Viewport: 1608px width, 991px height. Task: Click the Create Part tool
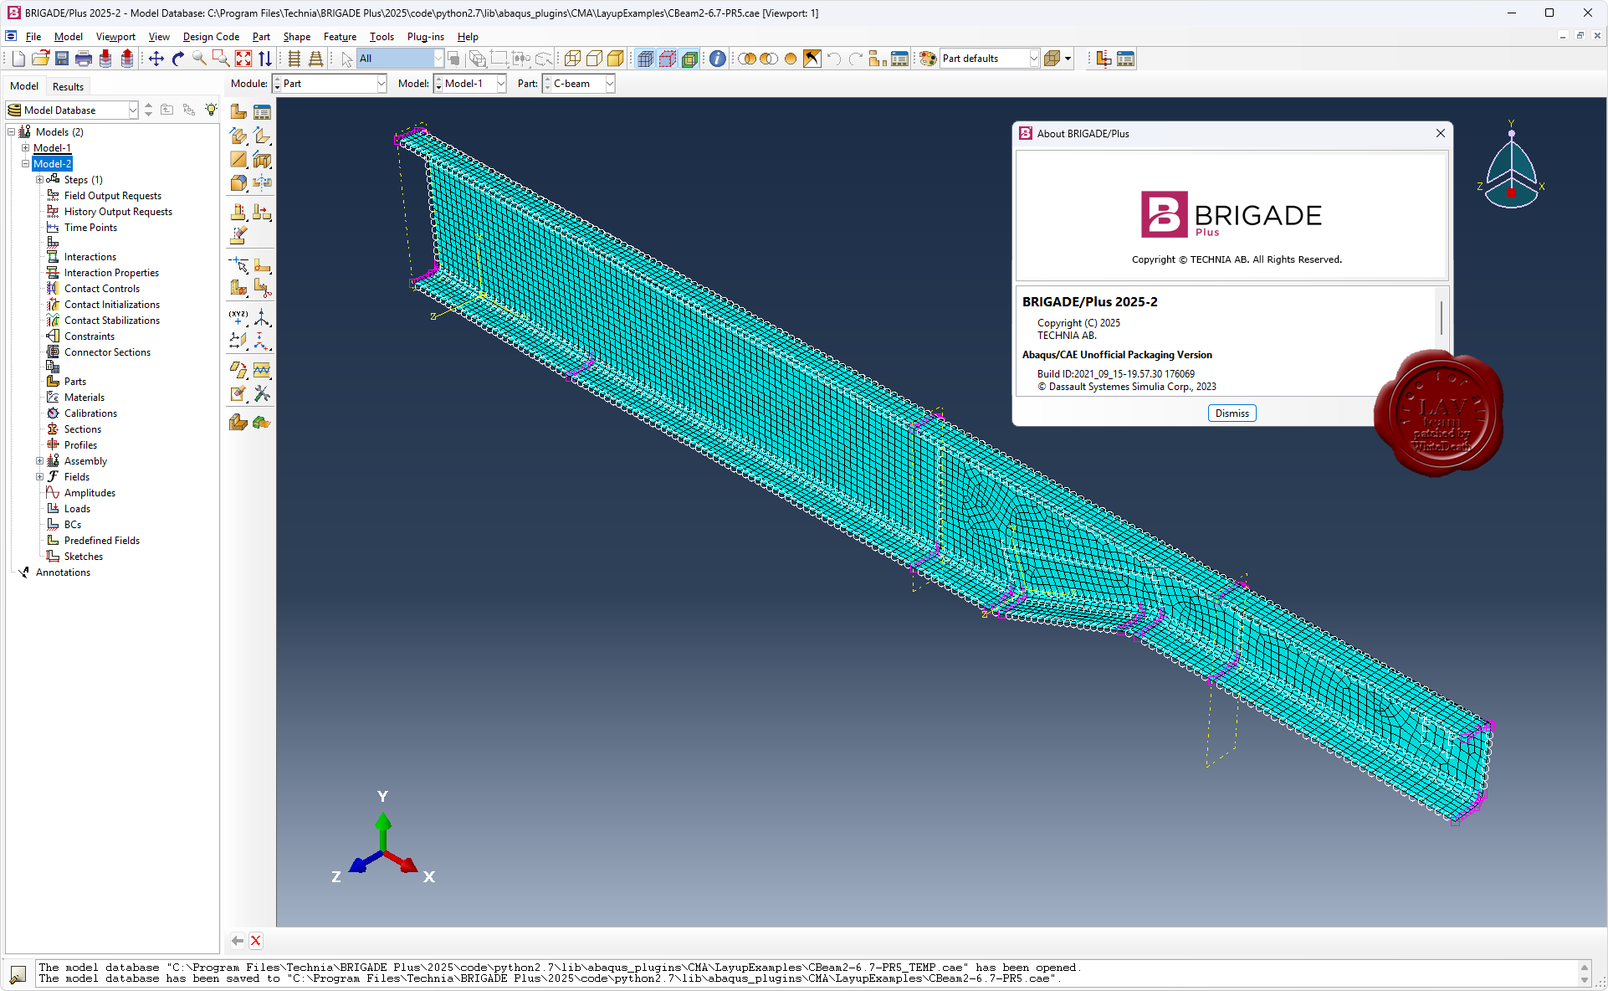238,111
